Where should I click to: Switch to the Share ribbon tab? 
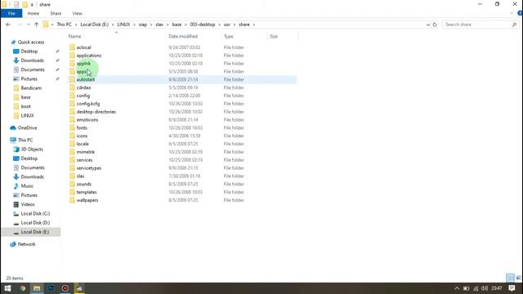(x=56, y=13)
